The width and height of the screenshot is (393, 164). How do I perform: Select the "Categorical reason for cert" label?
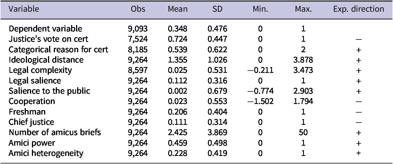point(59,49)
